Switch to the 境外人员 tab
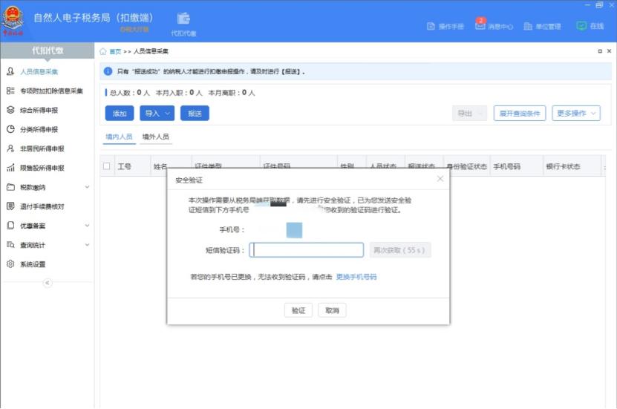This screenshot has width=617, height=409. tap(156, 137)
